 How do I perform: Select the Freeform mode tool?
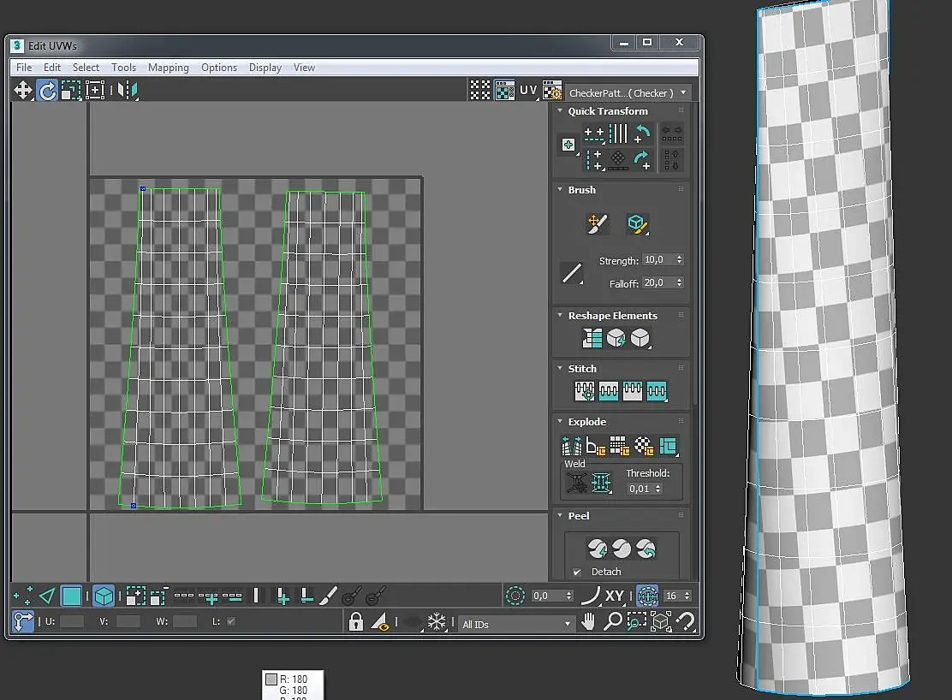95,90
